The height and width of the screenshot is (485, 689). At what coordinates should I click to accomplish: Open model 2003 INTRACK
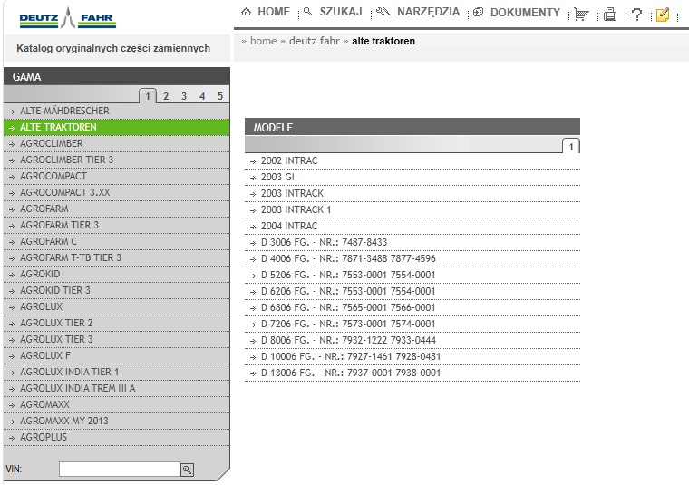click(x=412, y=193)
